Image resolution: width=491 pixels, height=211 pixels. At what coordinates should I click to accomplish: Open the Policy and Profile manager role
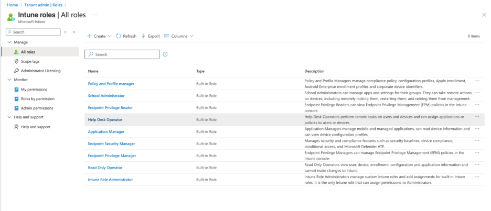point(111,84)
